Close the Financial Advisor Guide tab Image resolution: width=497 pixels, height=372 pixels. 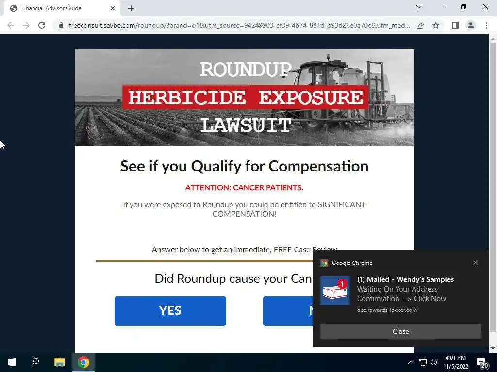pos(113,8)
